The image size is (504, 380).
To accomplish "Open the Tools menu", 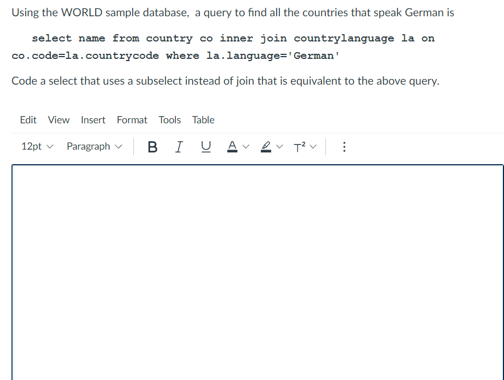I will (x=169, y=120).
